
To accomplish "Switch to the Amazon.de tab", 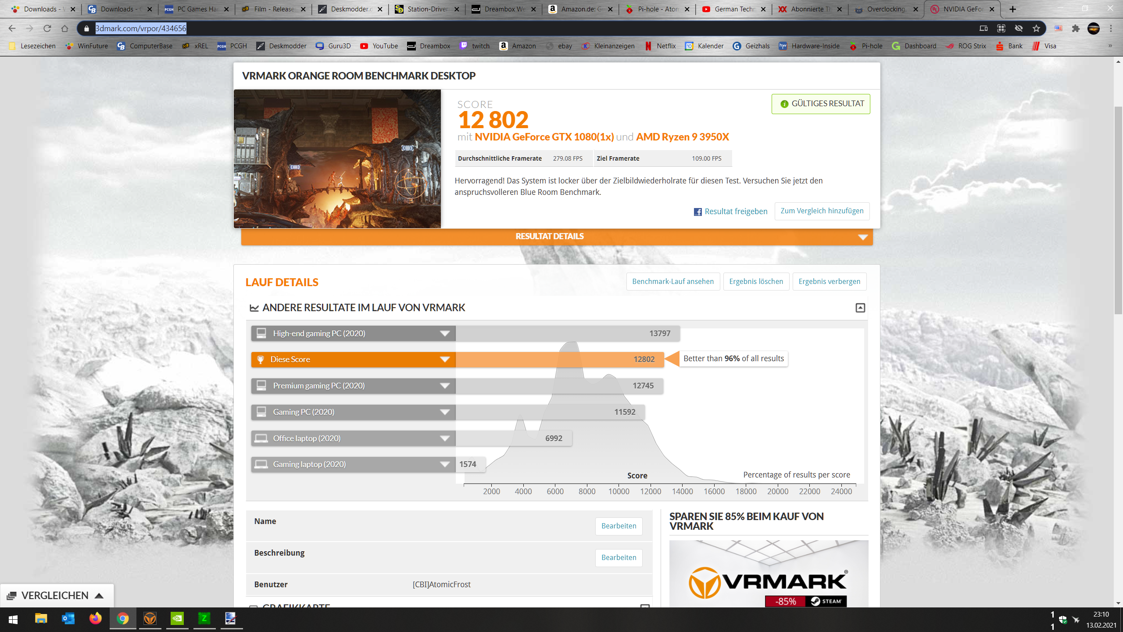I will tap(580, 9).
